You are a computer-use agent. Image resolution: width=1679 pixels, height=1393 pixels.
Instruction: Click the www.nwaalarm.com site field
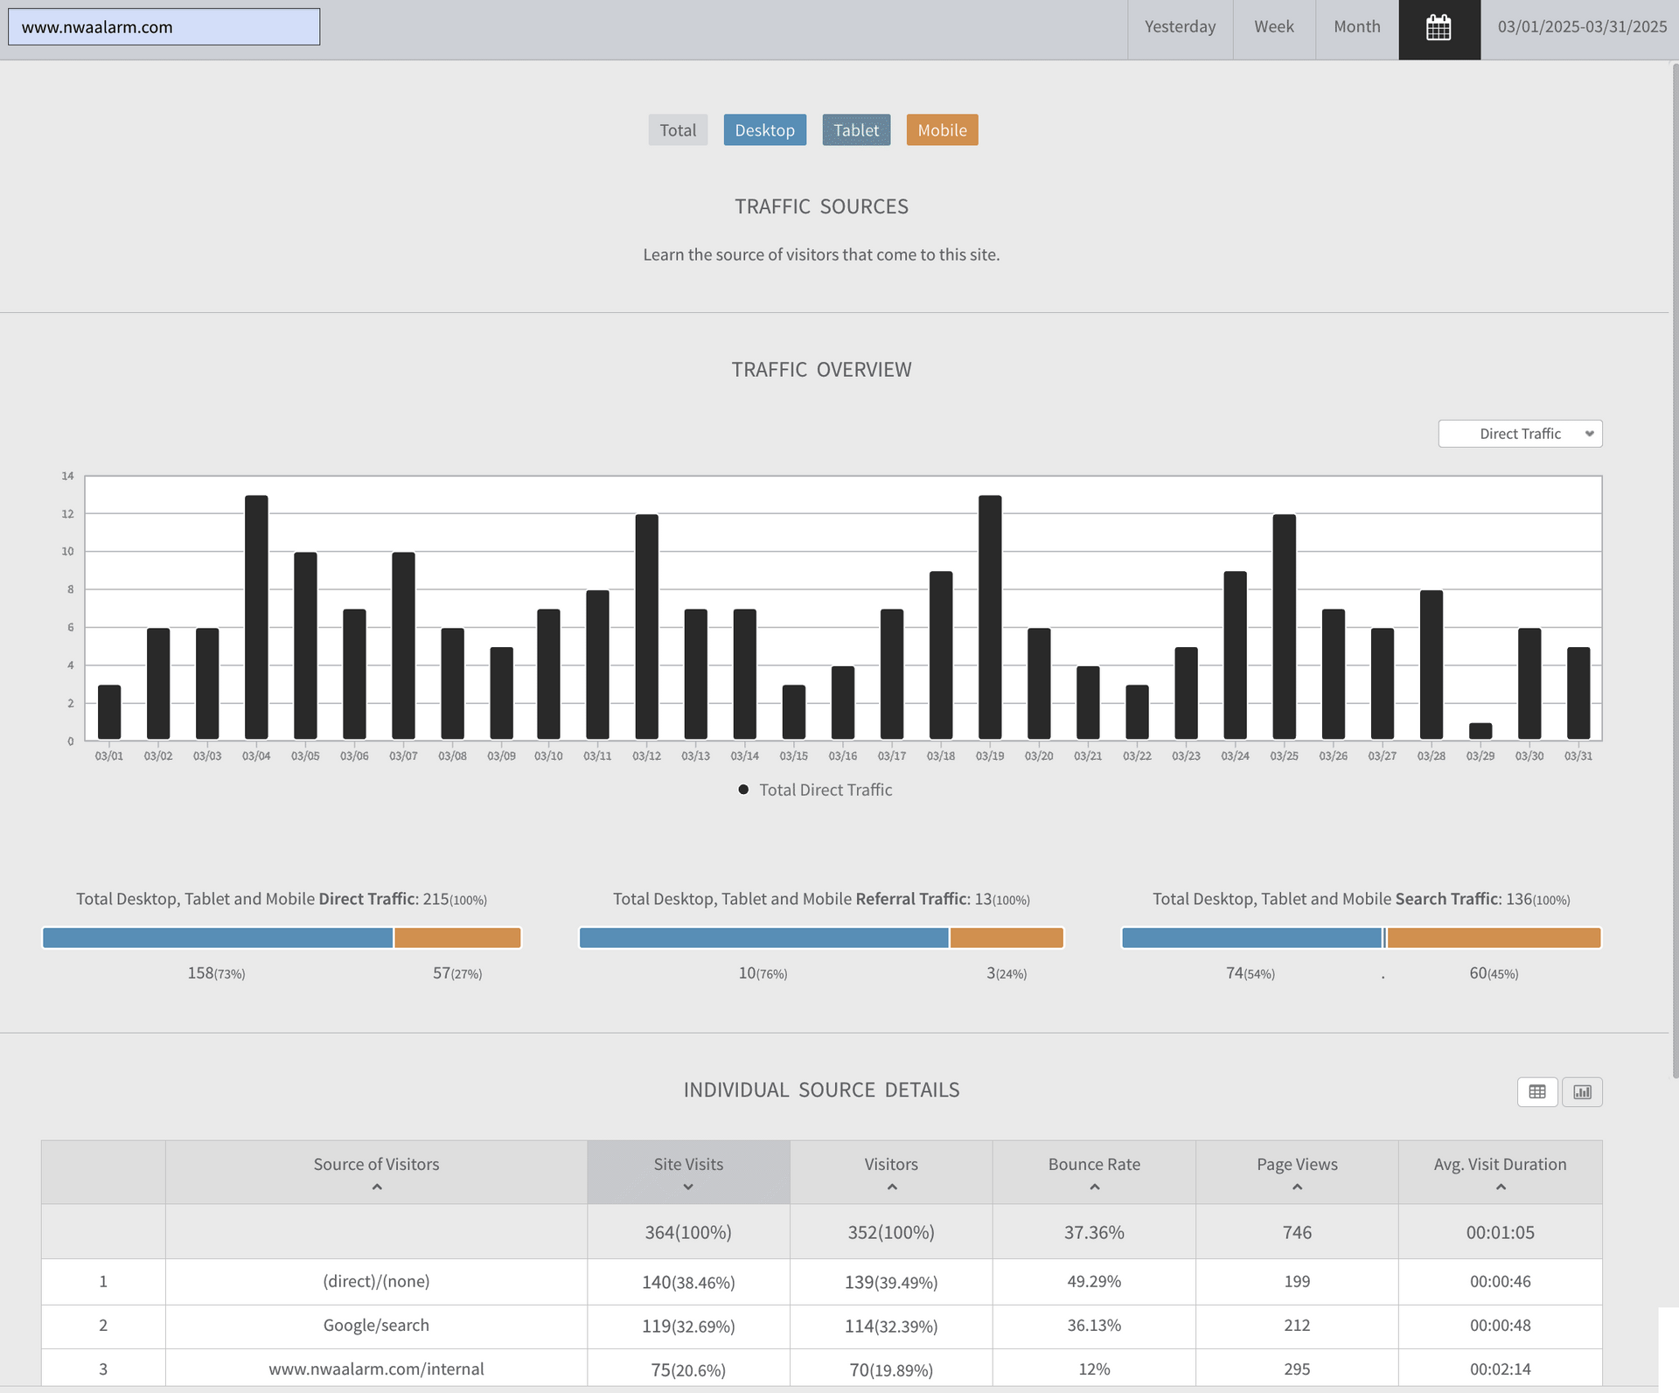pyautogui.click(x=164, y=27)
